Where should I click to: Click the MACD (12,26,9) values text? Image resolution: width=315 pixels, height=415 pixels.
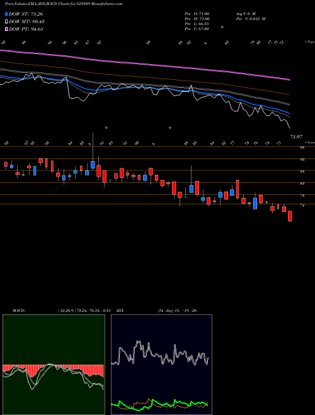coord(86,311)
